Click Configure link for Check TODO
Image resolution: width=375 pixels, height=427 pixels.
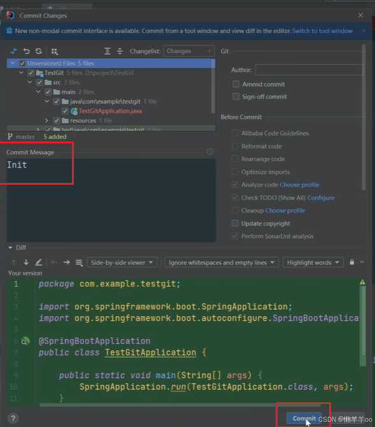tap(321, 198)
